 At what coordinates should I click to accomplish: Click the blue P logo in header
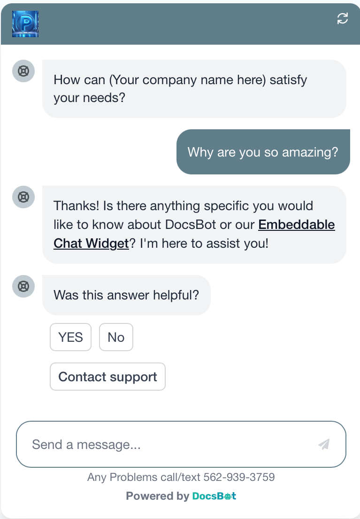(25, 24)
